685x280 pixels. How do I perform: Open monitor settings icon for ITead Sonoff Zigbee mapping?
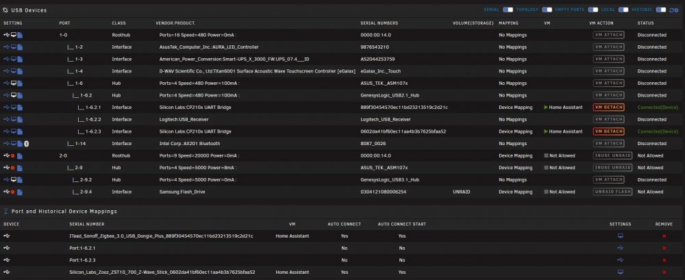[621, 236]
